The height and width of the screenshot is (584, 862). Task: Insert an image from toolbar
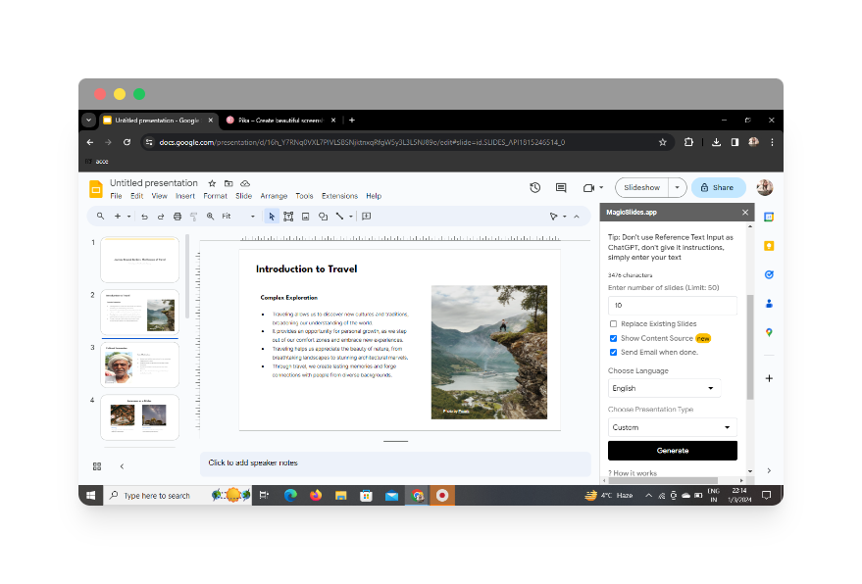306,217
